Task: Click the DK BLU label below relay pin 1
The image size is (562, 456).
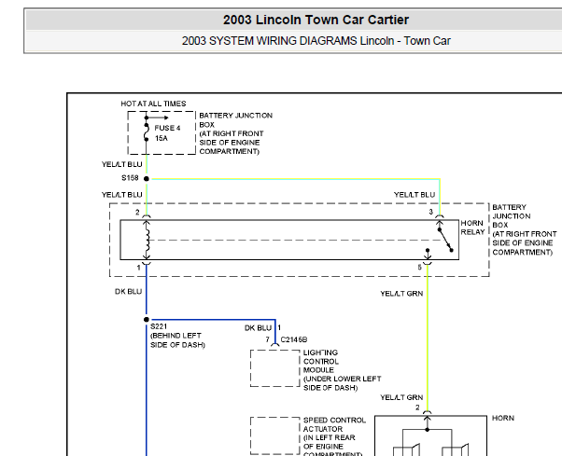Action: pos(128,292)
